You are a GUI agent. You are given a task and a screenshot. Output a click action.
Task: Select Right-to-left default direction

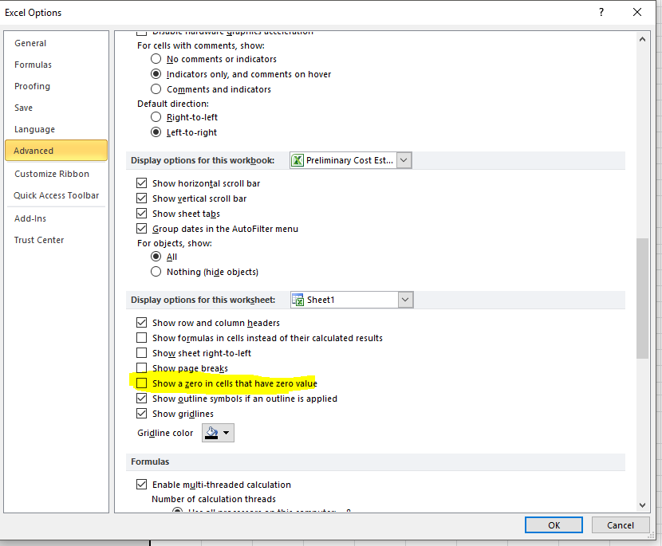coord(156,117)
